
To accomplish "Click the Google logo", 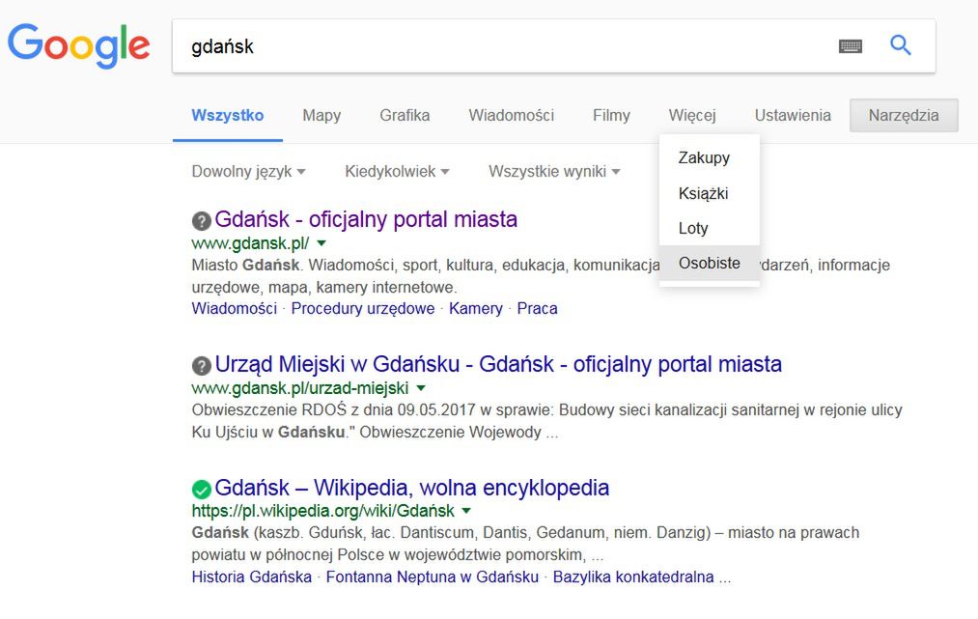I will (78, 45).
